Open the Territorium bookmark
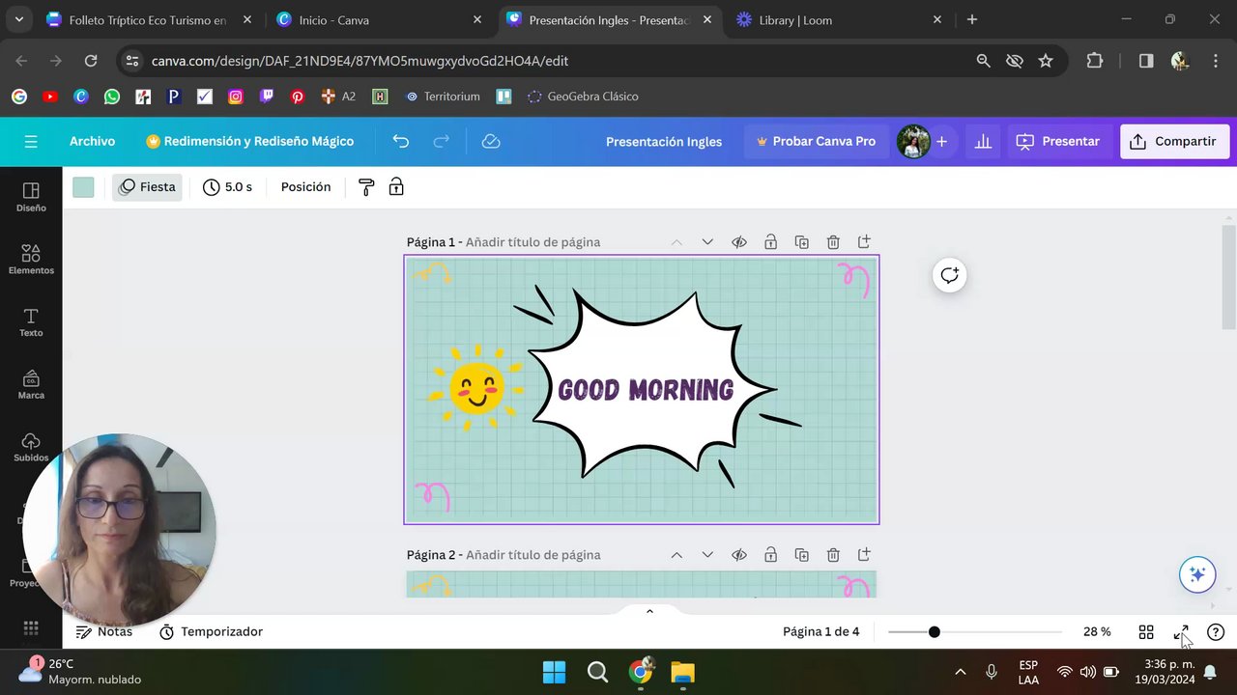Viewport: 1237px width, 695px height. [x=443, y=97]
